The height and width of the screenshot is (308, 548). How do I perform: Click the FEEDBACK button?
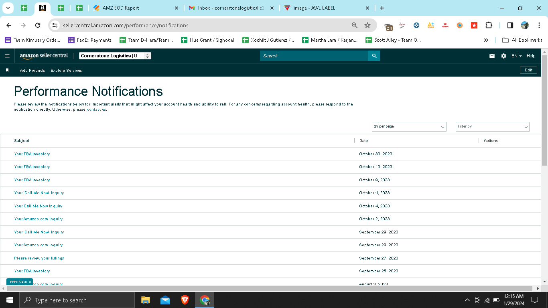pyautogui.click(x=18, y=282)
